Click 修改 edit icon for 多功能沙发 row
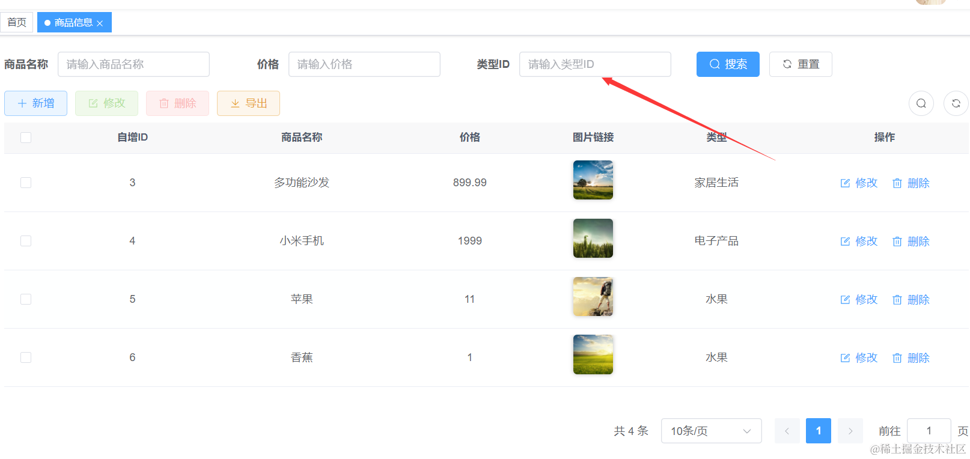Image resolution: width=970 pixels, height=459 pixels. tap(845, 183)
